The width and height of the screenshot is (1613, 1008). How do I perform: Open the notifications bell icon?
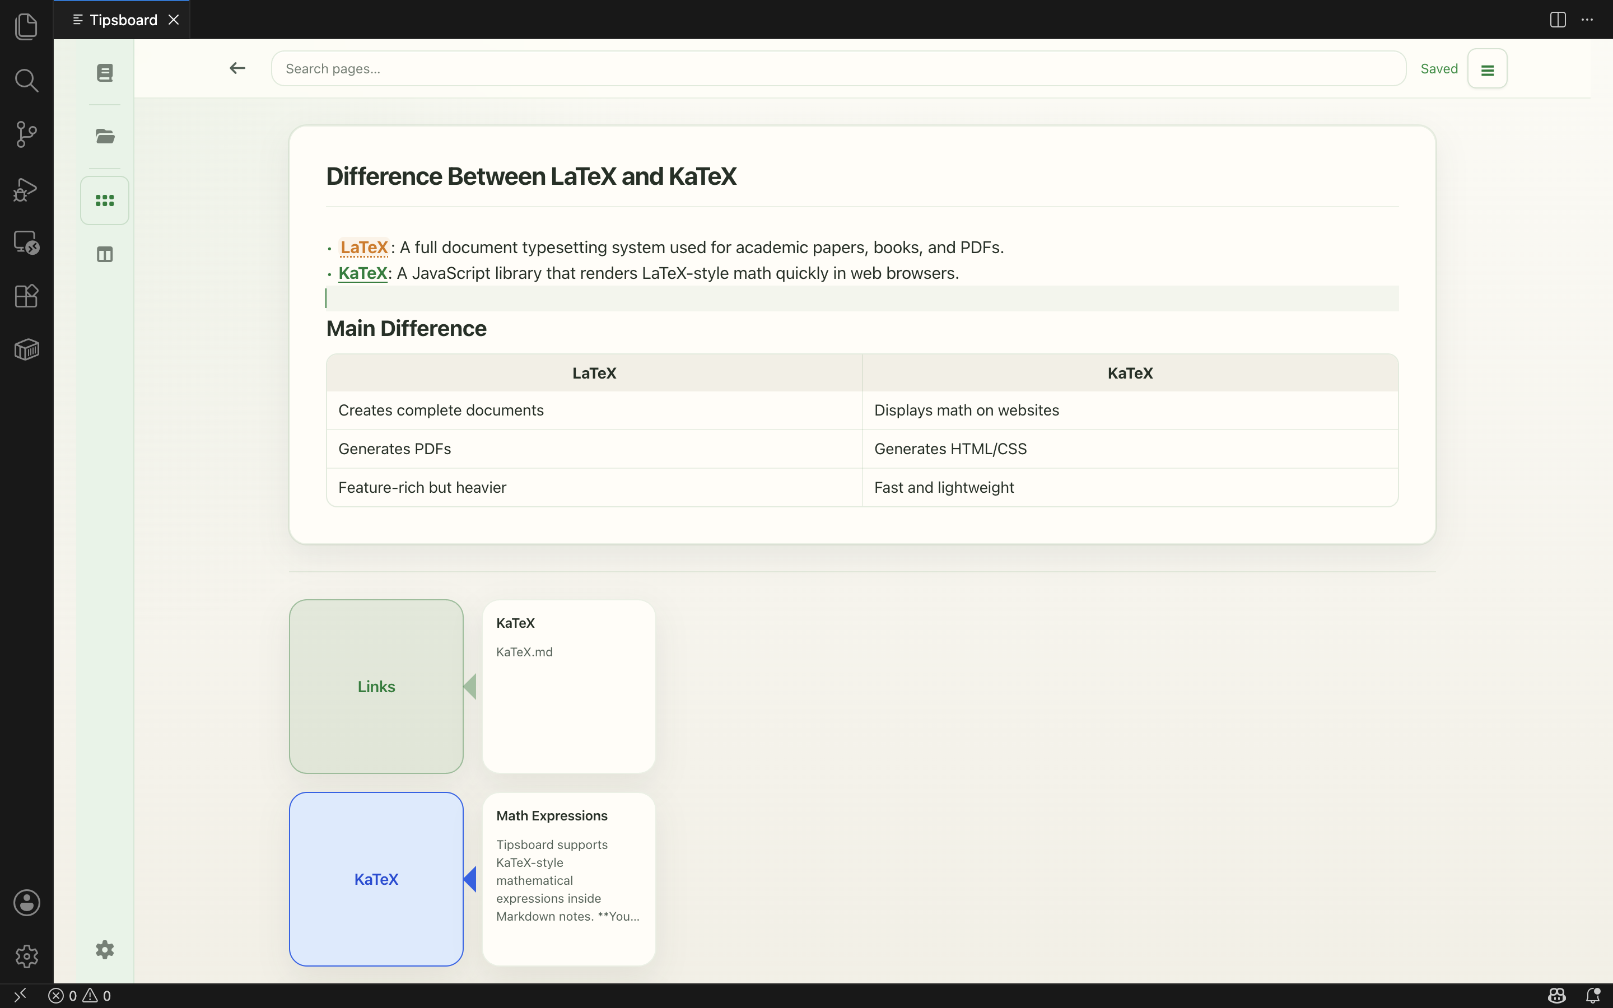pos(1592,995)
